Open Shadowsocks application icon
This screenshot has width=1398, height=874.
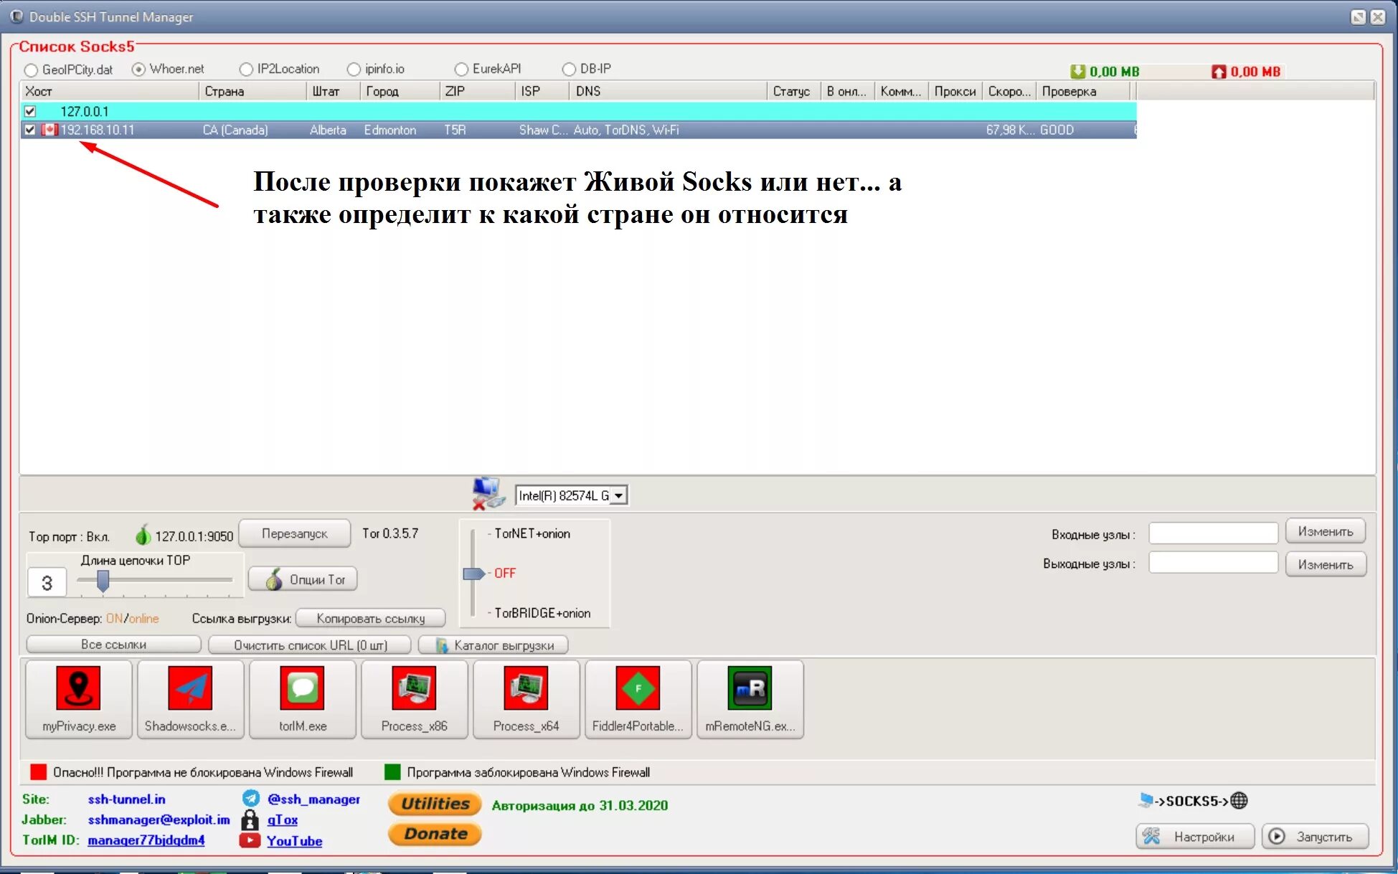[x=190, y=698]
